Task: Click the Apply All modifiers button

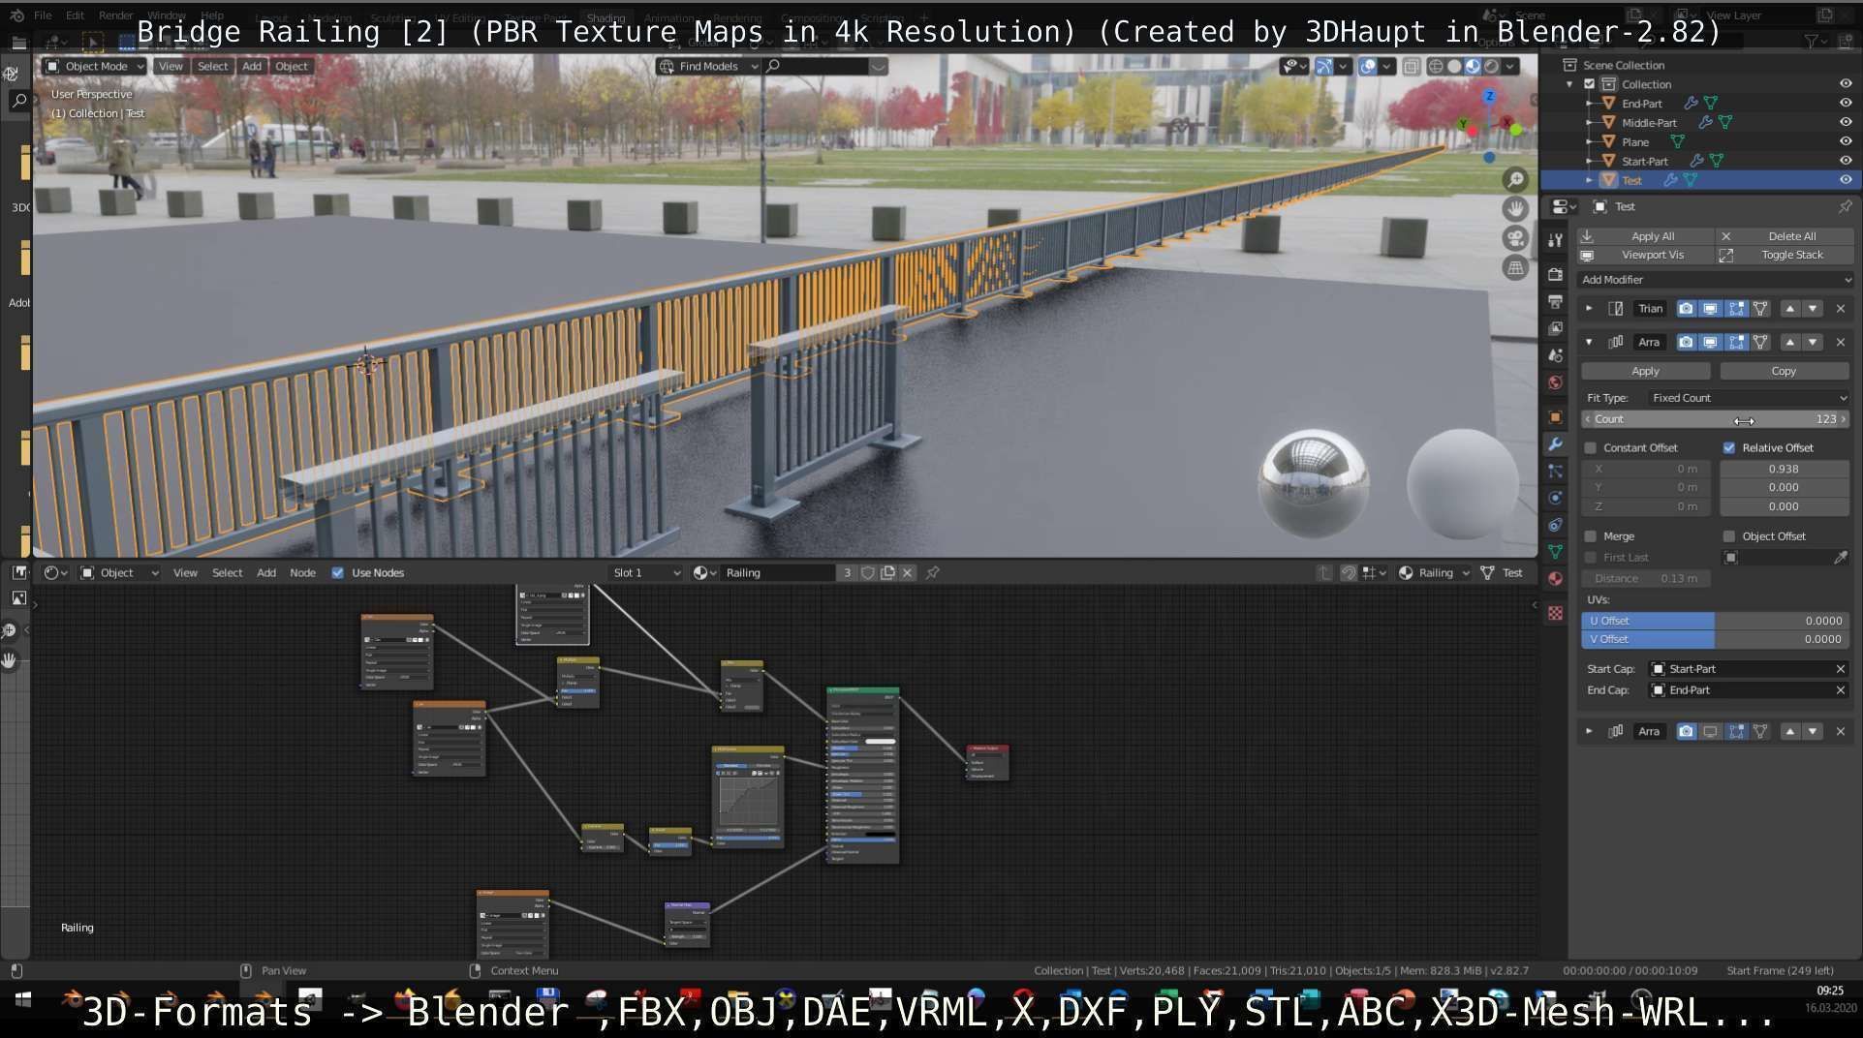Action: [x=1645, y=236]
